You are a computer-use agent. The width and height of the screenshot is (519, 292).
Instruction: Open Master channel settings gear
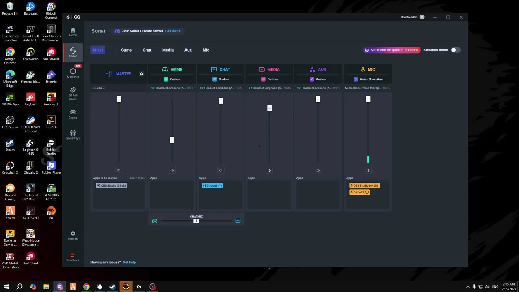coord(142,74)
